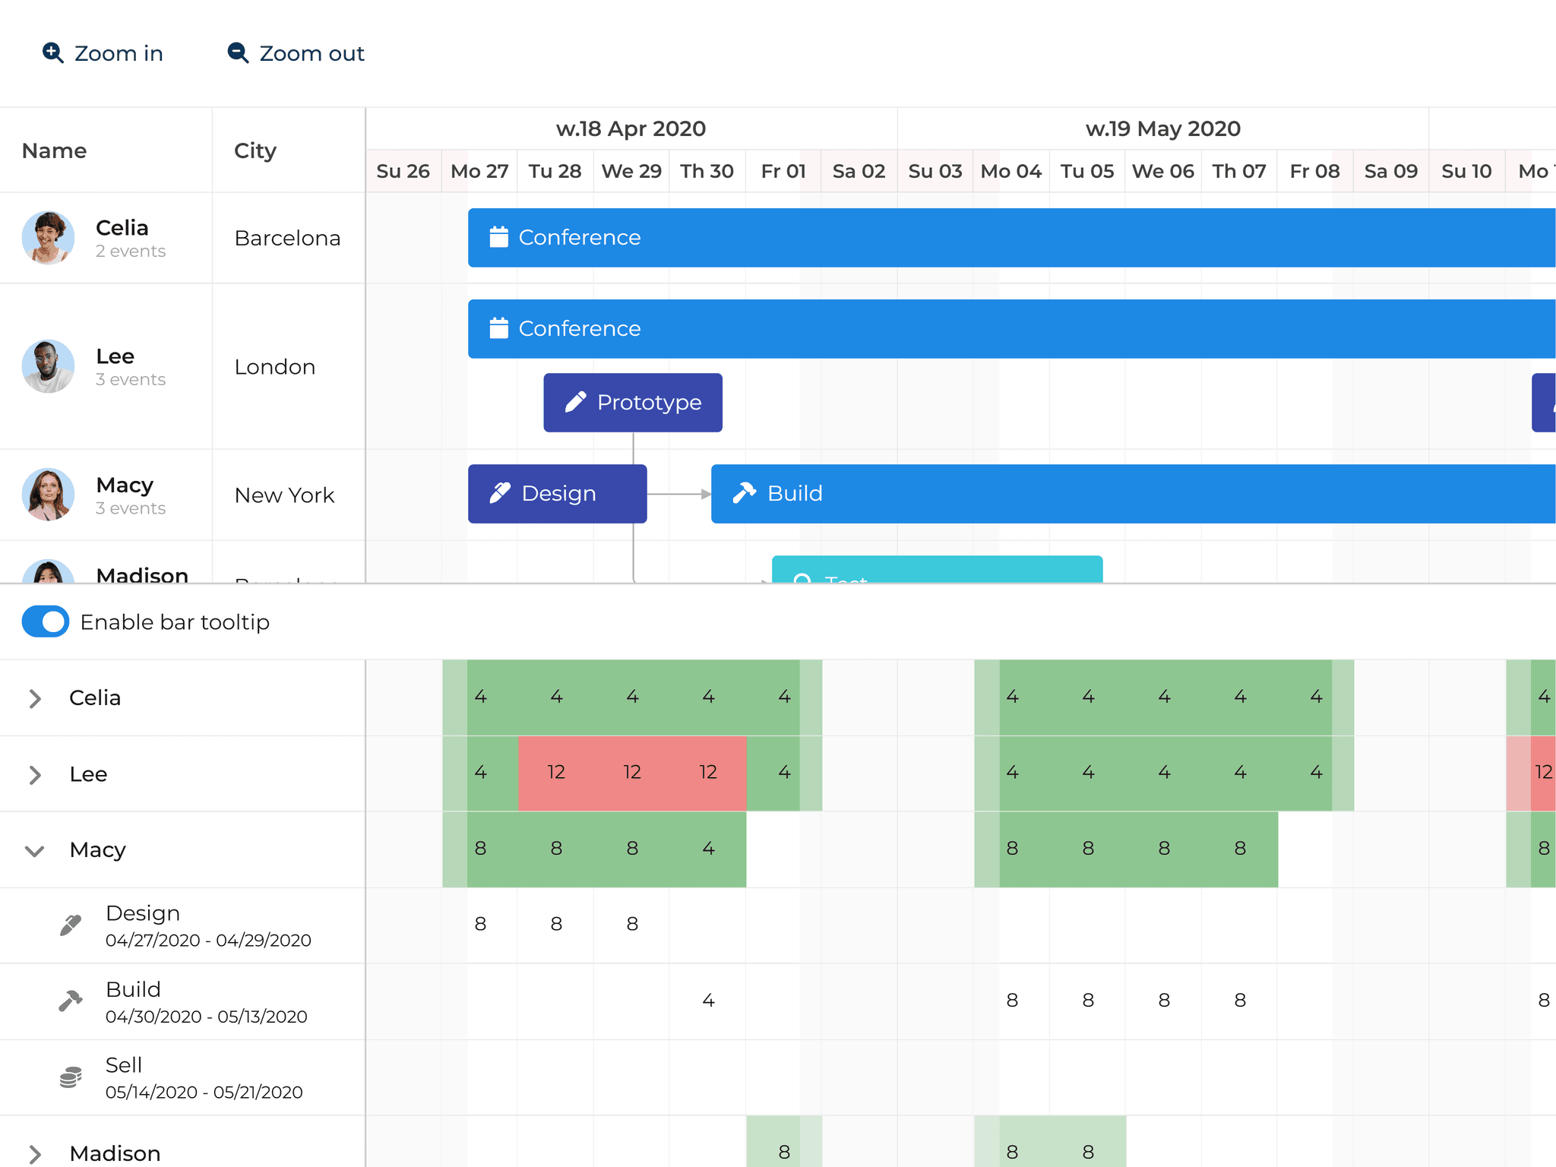Screen dimensions: 1556x1167
Task: Expand the Celia row in the histogram
Action: 33,698
